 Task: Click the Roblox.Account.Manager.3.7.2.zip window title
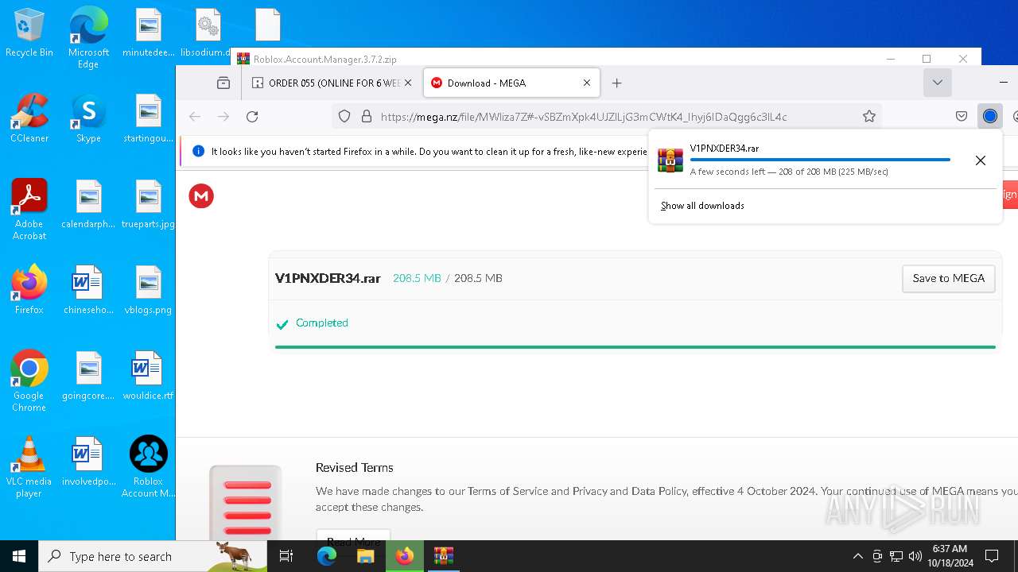[325, 59]
